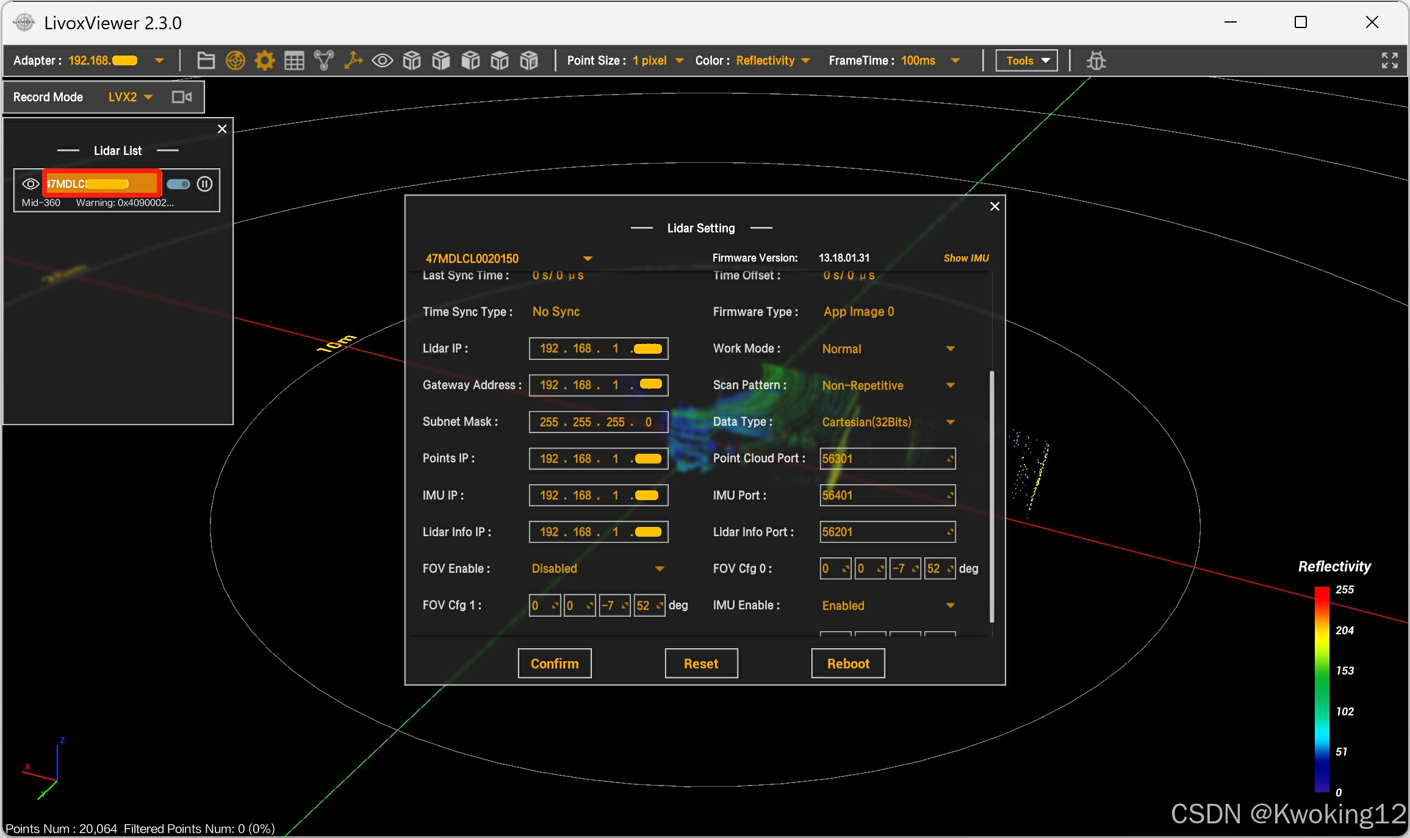Viewport: 1410px width, 838px height.
Task: Switch off the lidar connection toggle
Action: [178, 184]
